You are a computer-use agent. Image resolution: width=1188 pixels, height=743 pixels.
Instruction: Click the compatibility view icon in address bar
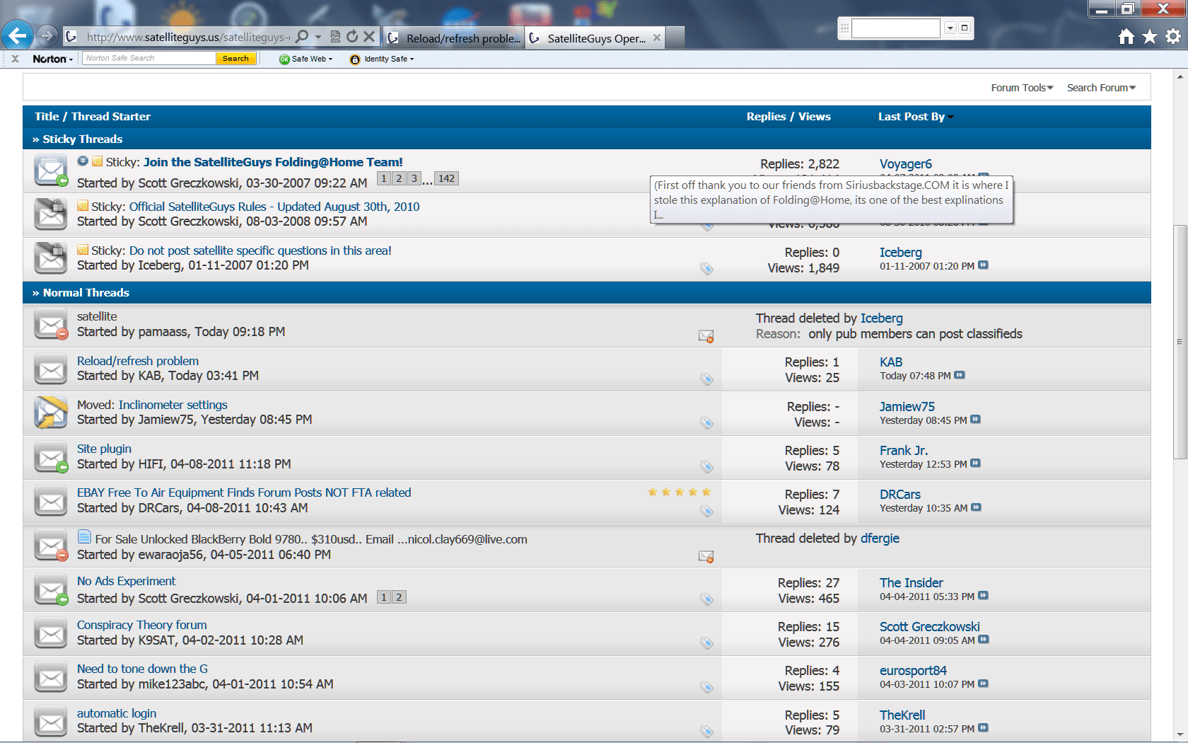[335, 36]
